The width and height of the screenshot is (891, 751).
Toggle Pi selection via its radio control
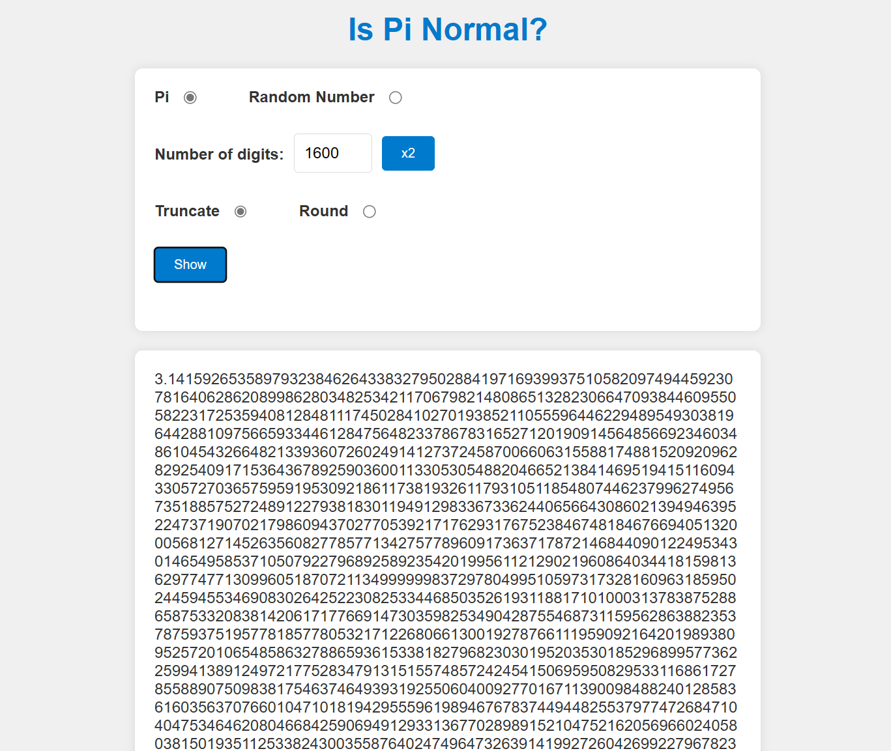190,97
